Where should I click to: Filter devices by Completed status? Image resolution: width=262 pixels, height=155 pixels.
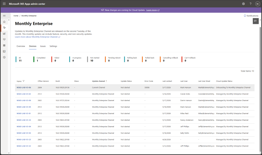pos(40,59)
